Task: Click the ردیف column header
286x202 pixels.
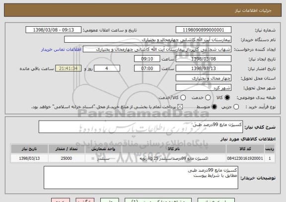Action: 270,149
